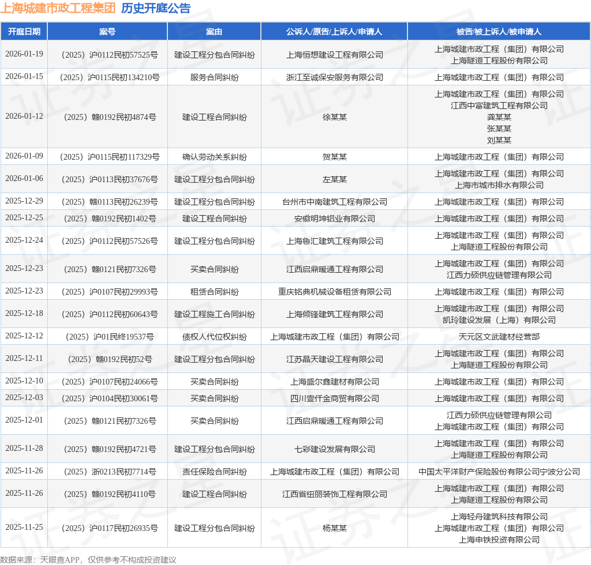Click plaintiff 四川壹仟金商贸有限公司
This screenshot has height=565, width=591.
click(334, 398)
